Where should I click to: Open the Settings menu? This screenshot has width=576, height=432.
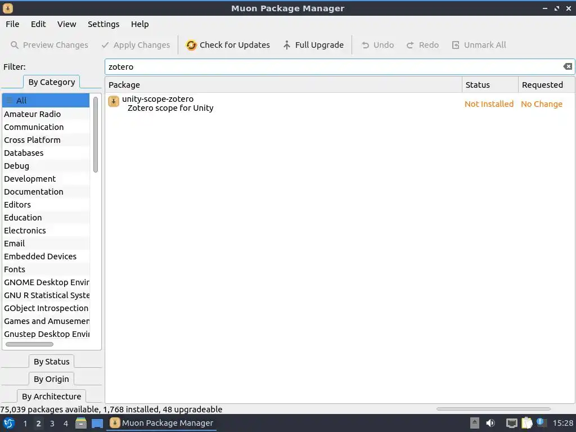(103, 24)
